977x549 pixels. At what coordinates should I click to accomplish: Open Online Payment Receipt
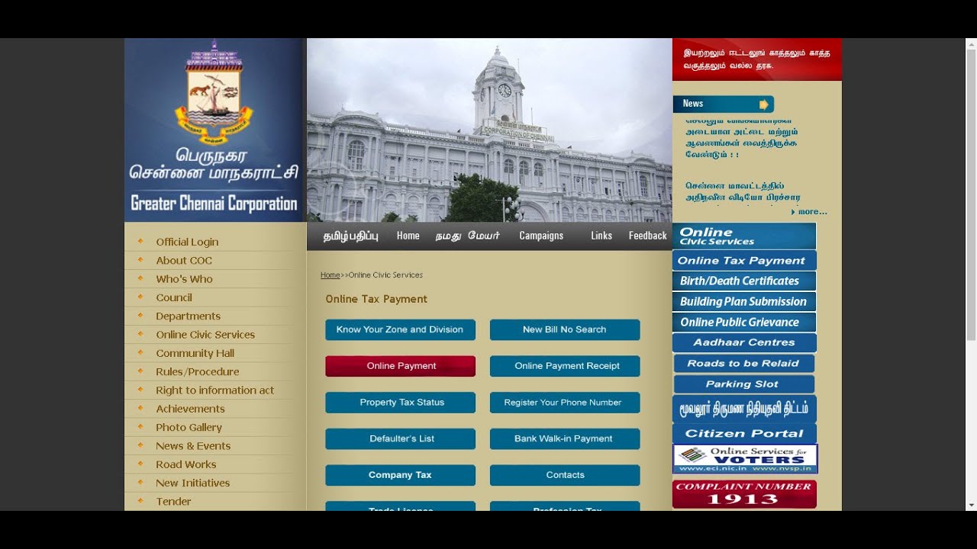pos(565,366)
